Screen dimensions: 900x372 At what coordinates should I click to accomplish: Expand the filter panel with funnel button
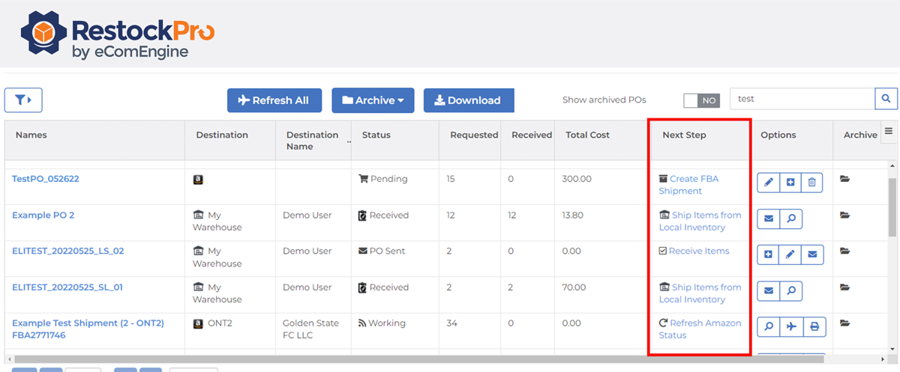tap(23, 100)
